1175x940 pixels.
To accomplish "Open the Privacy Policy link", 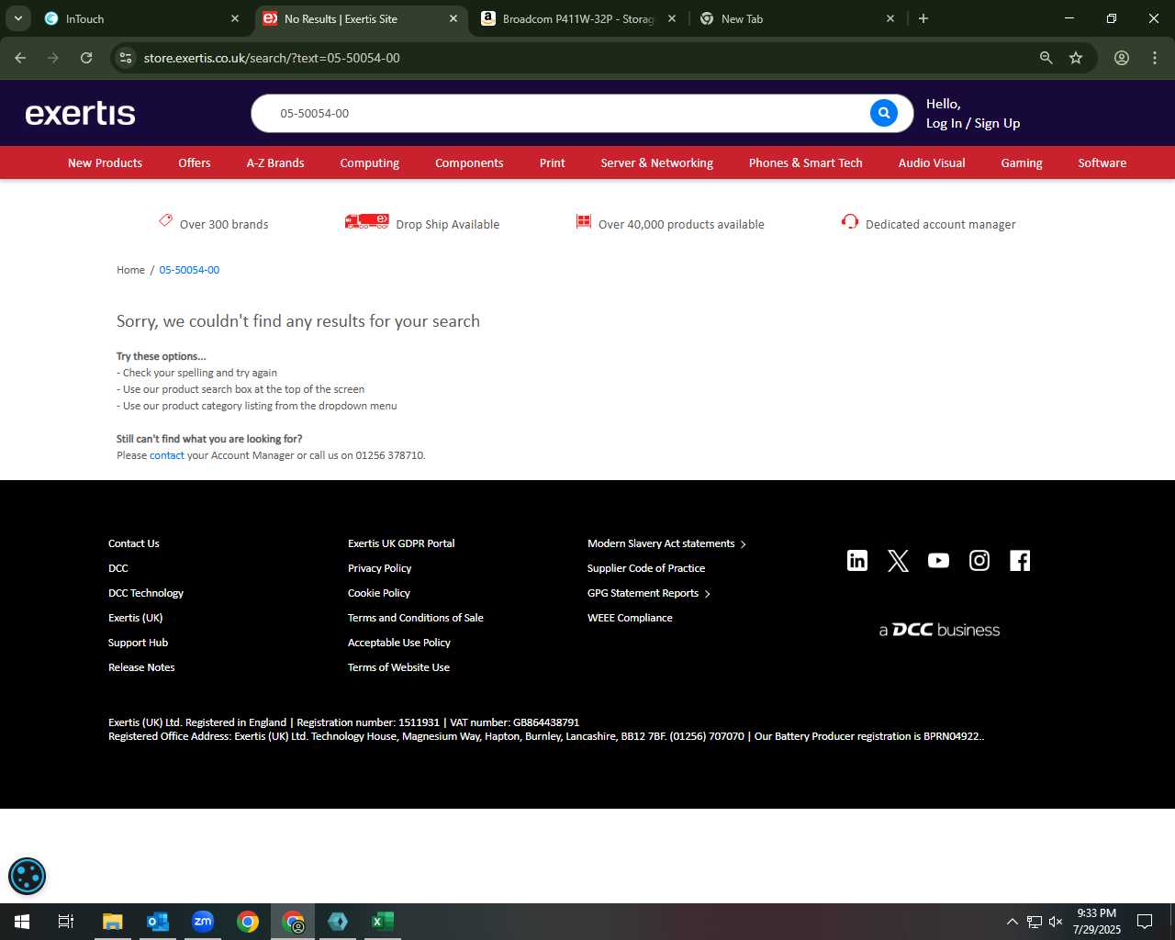I will (x=379, y=568).
